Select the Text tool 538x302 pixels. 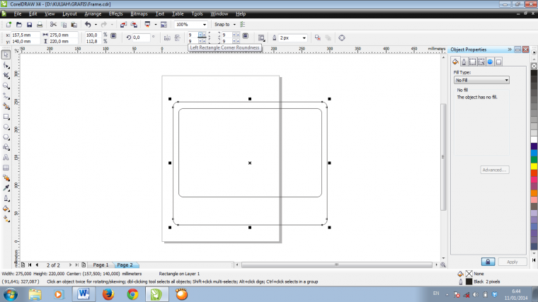tap(6, 157)
